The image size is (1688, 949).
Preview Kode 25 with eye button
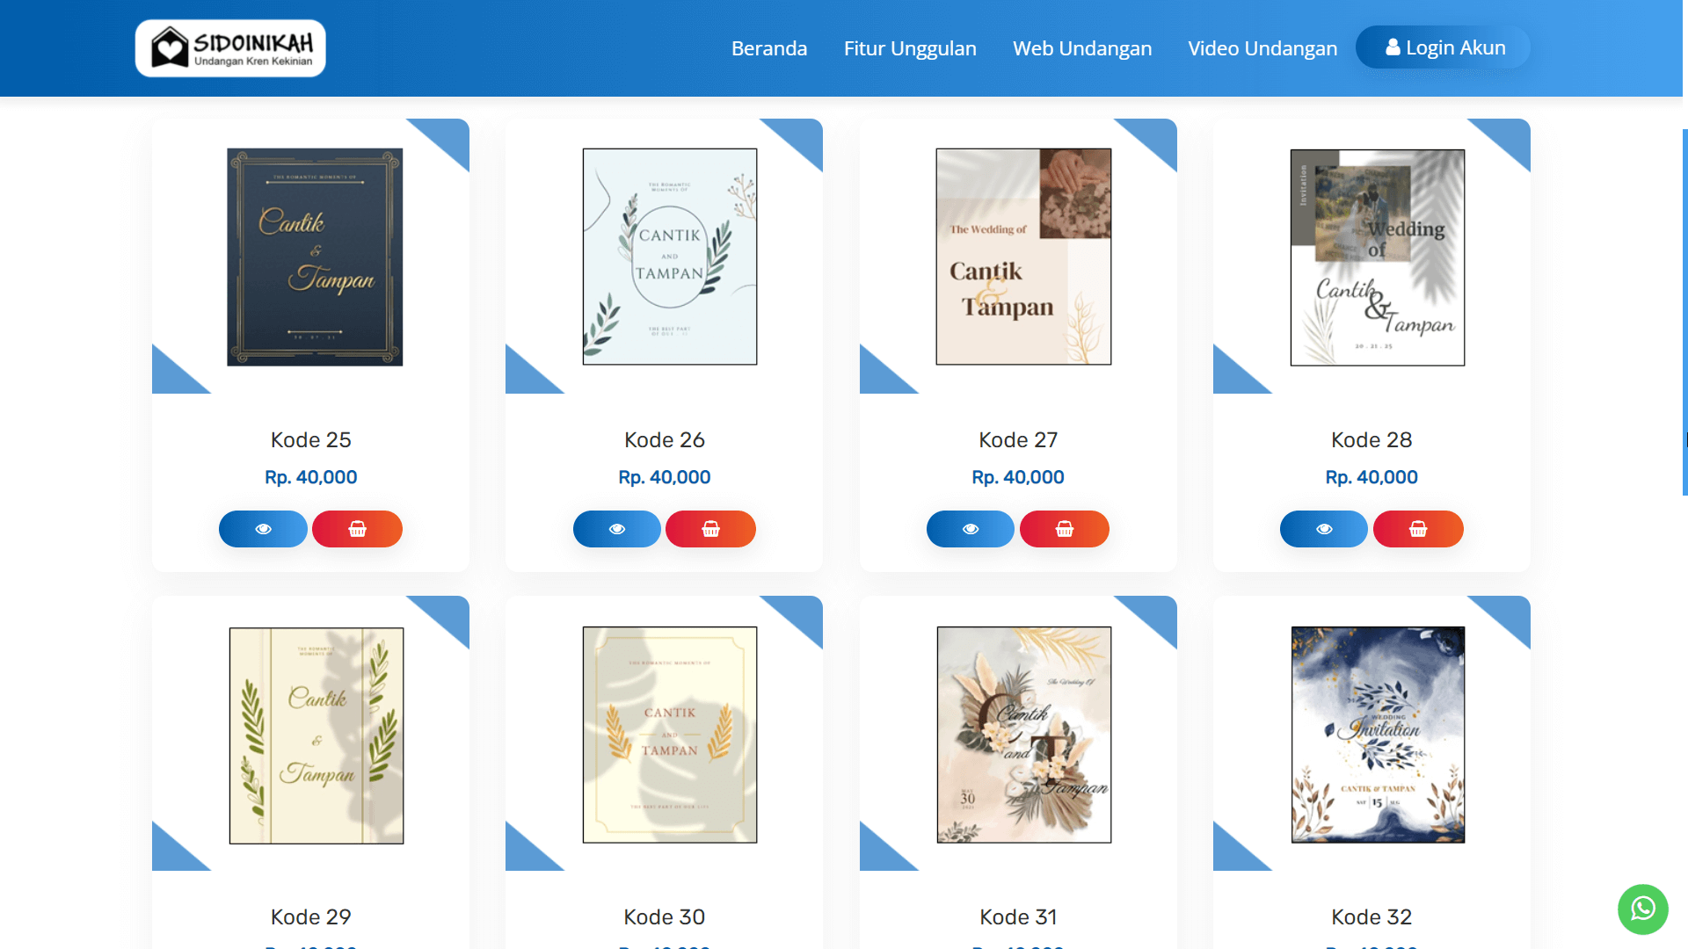(x=263, y=529)
